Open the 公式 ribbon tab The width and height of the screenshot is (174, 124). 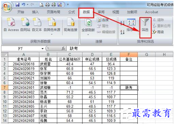pyautogui.click(x=71, y=12)
